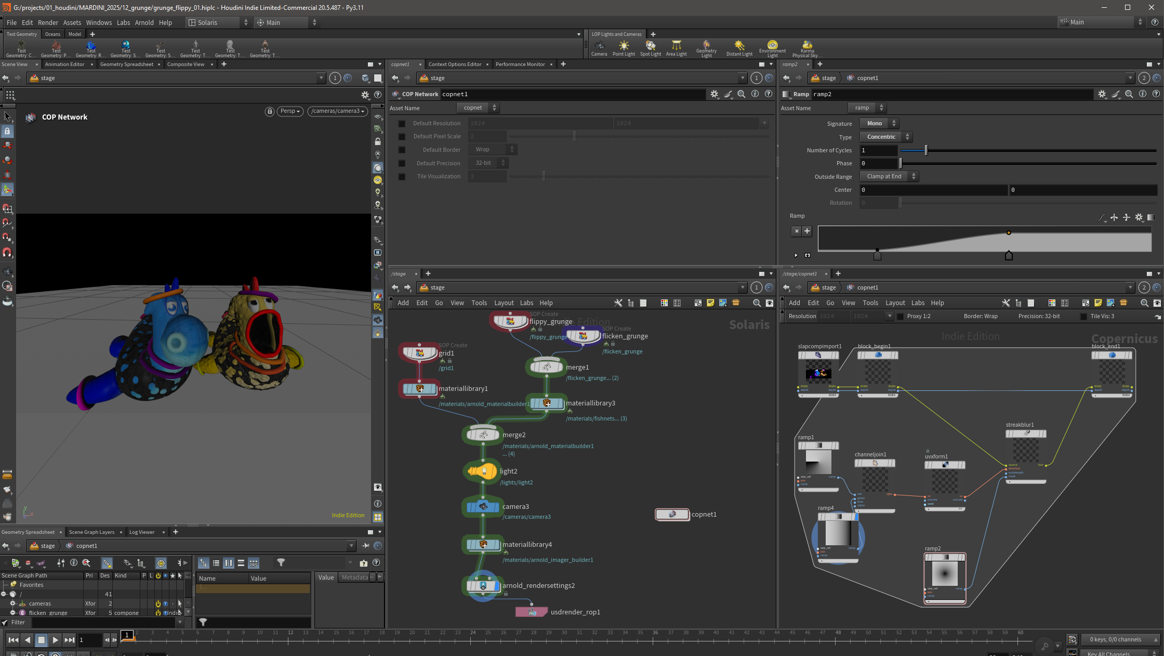Switch to the Geometry Spreadsheet tab

pos(126,64)
